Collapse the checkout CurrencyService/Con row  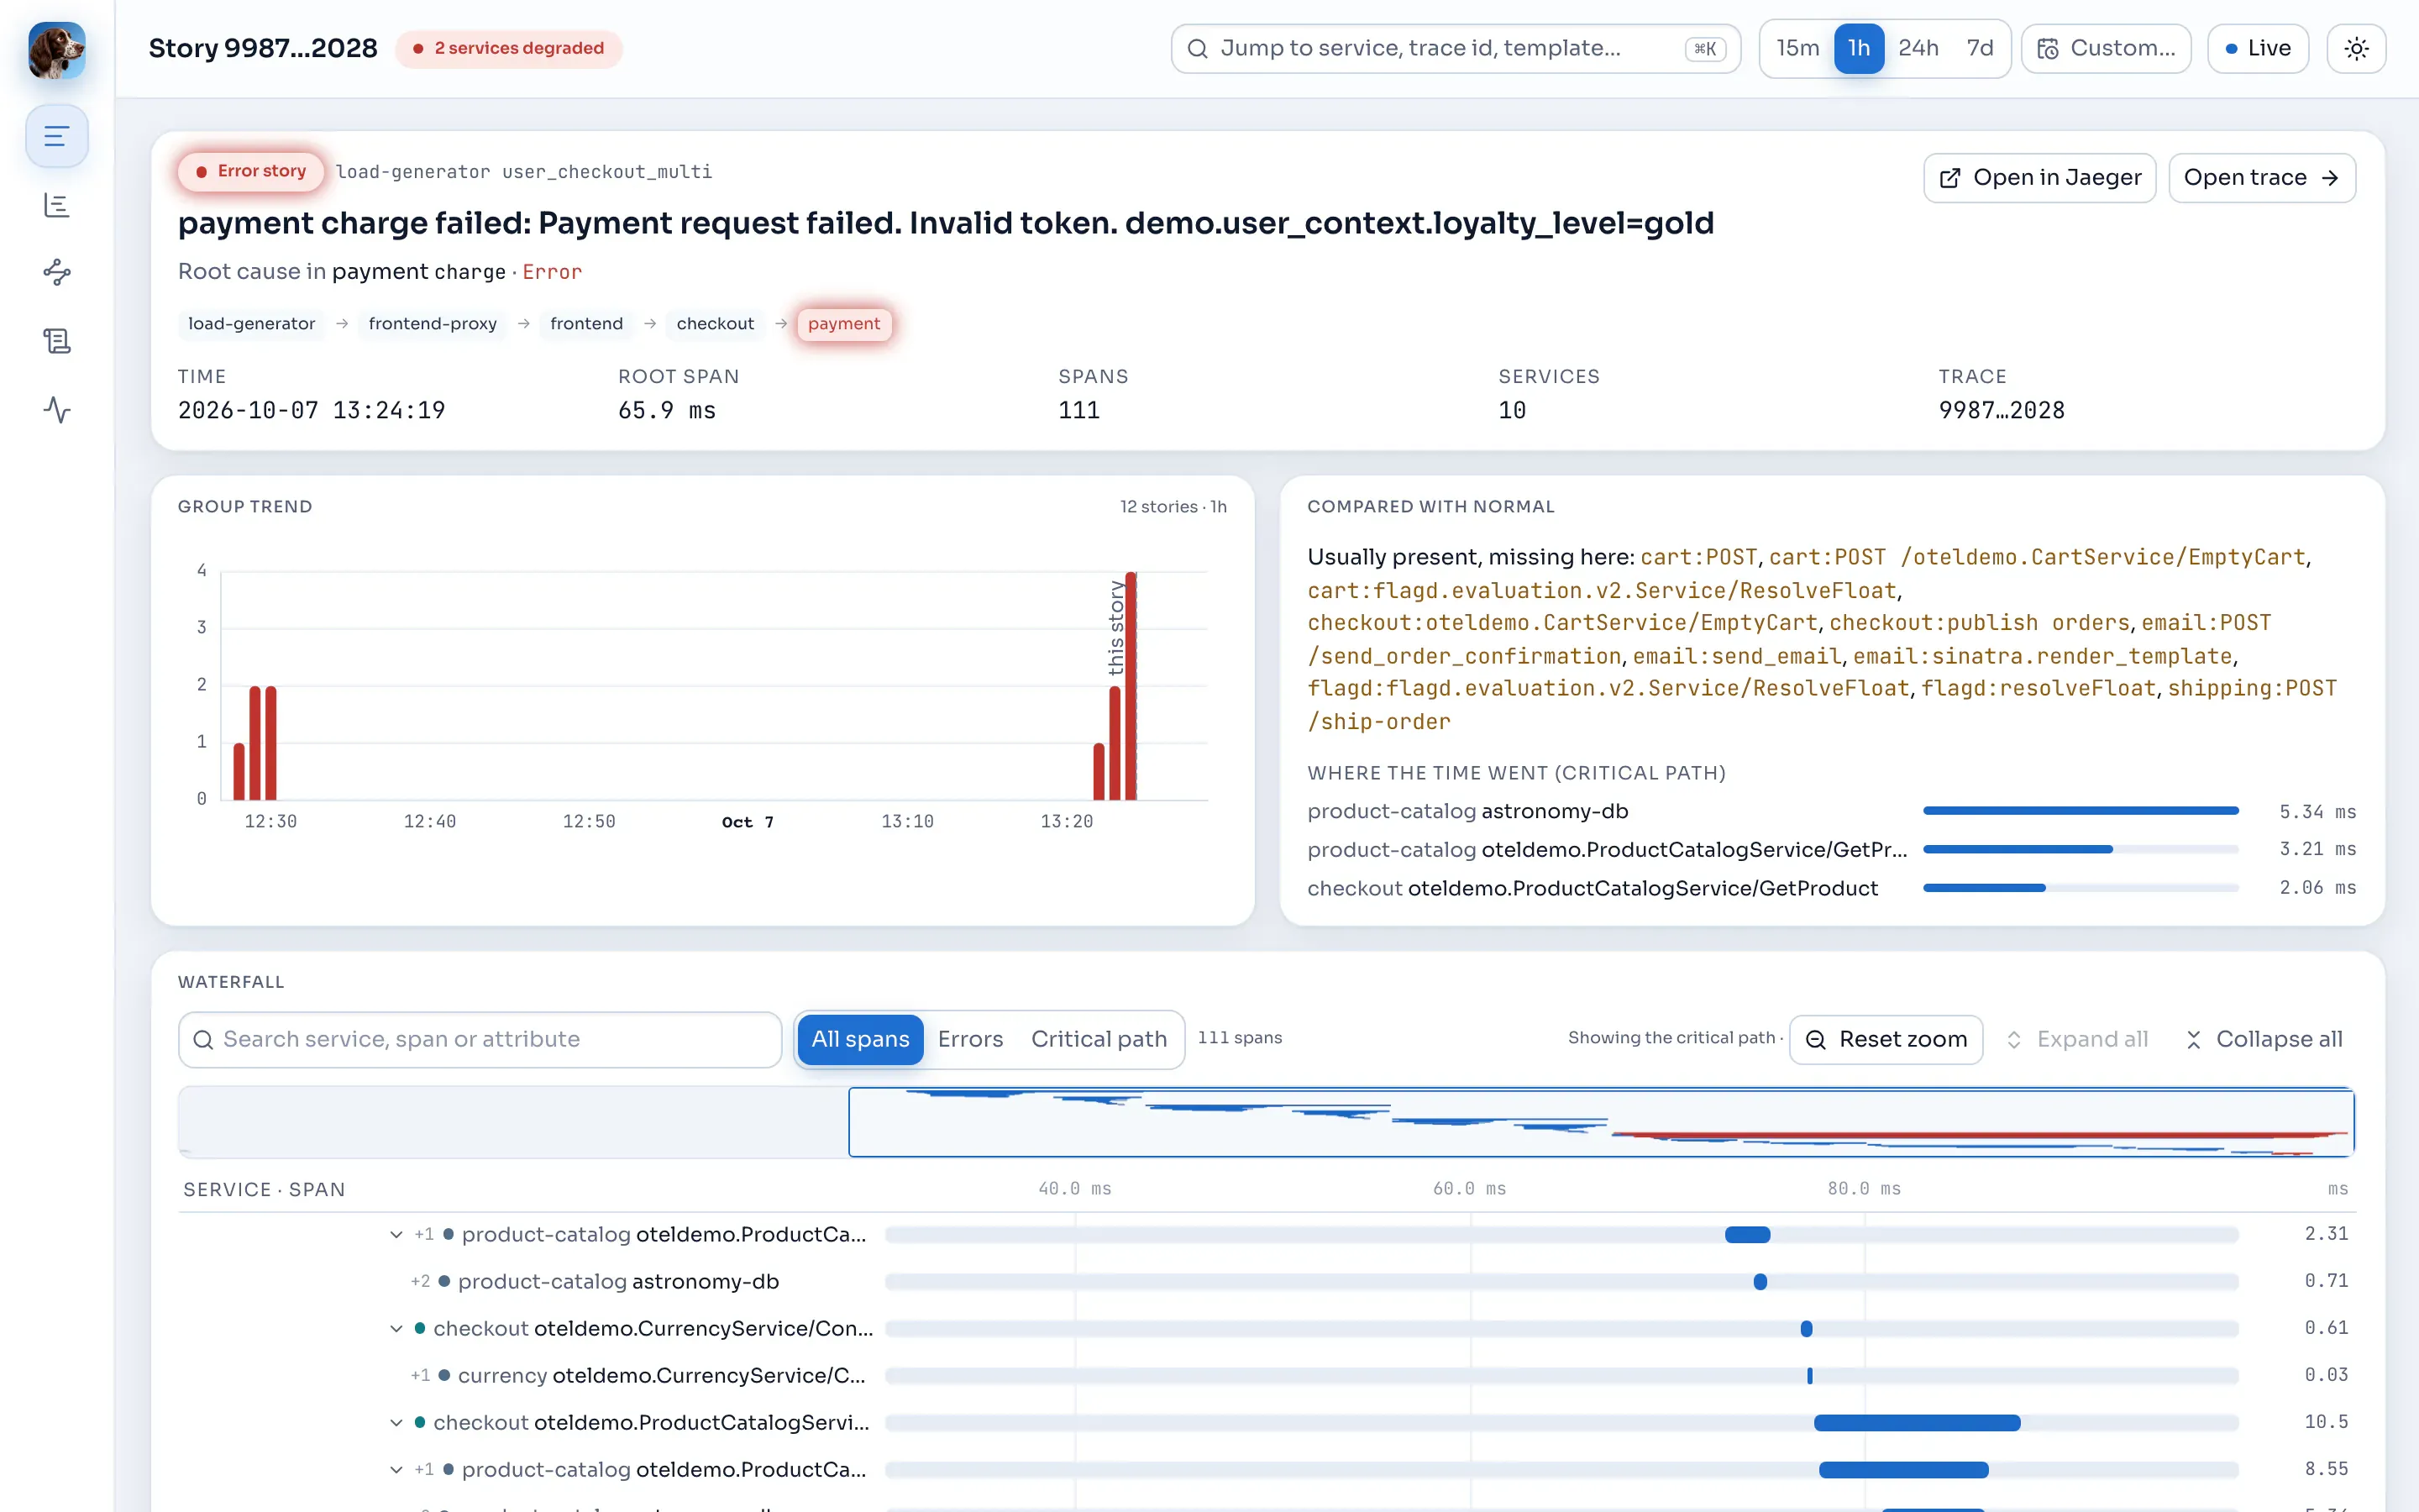(396, 1329)
